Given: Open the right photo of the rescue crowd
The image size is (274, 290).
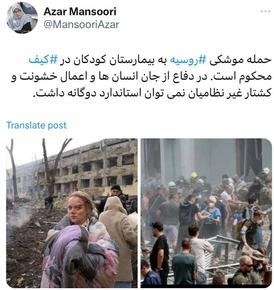Looking at the screenshot, I should pyautogui.click(x=206, y=212).
